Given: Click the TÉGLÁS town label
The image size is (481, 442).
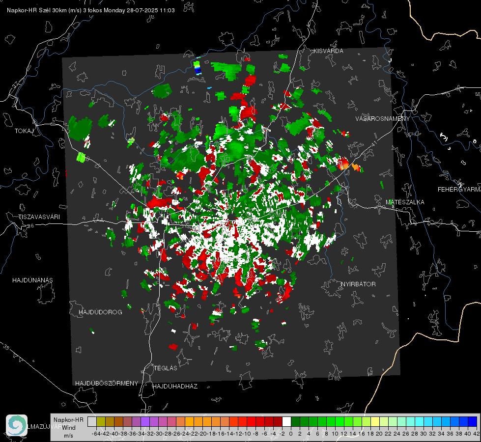Looking at the screenshot, I should click(166, 368).
